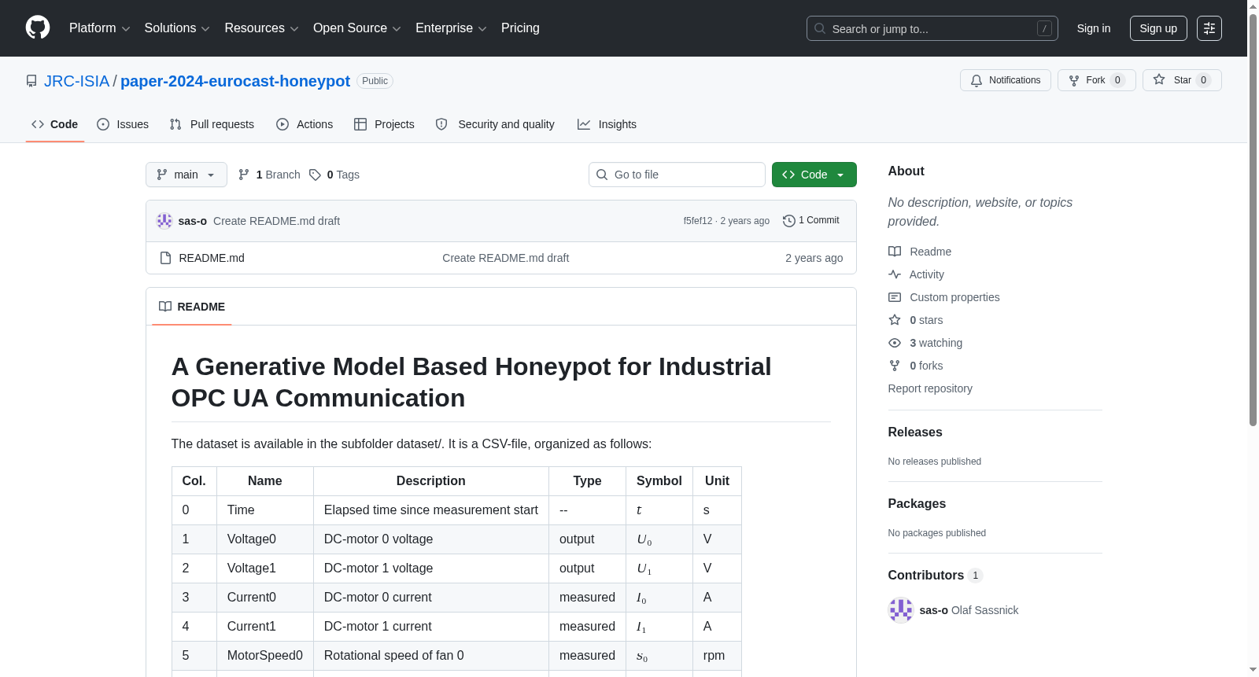Screen dimensions: 1259x677
Task: Open Olaf Sassnick contributor avatar
Action: pyautogui.click(x=900, y=610)
